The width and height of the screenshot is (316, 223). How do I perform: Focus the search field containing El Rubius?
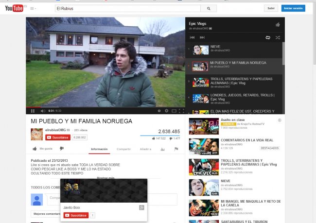[128, 8]
